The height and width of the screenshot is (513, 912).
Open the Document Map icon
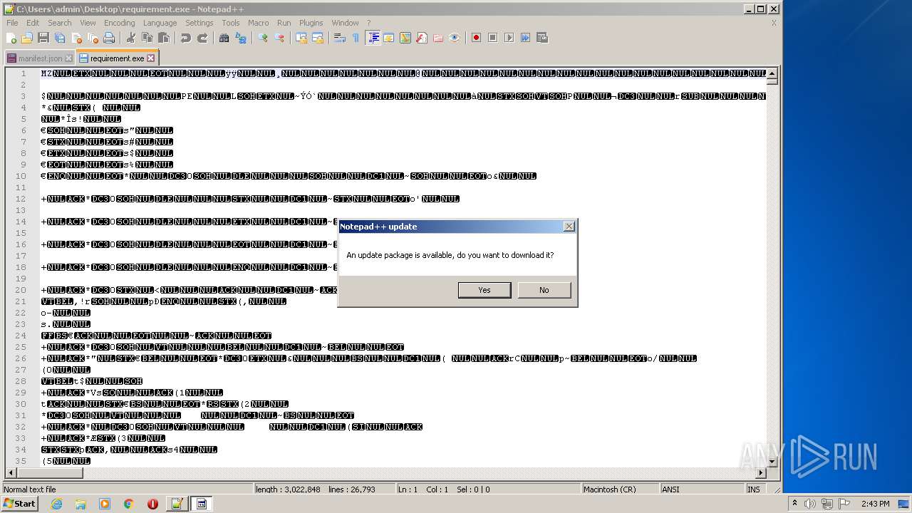405,38
